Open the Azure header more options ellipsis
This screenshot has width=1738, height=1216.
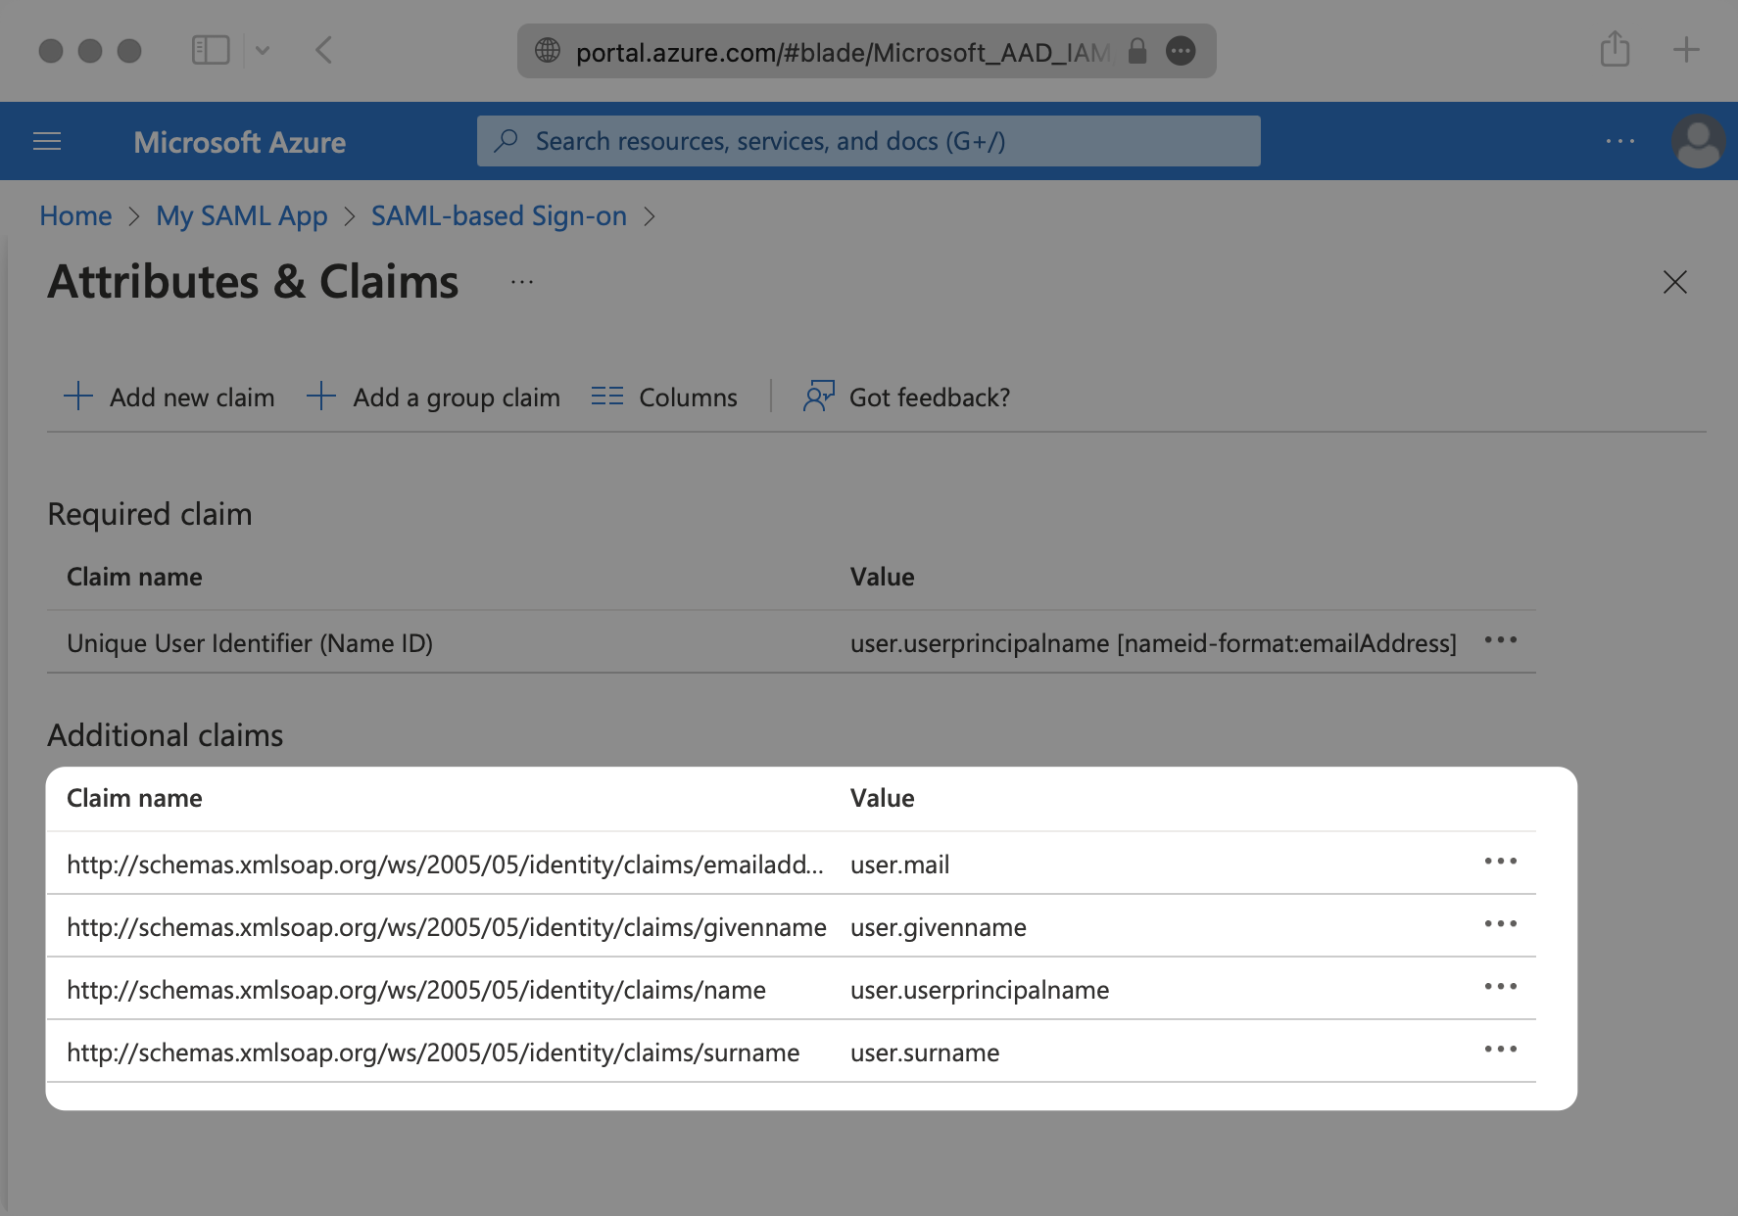[x=1619, y=142]
